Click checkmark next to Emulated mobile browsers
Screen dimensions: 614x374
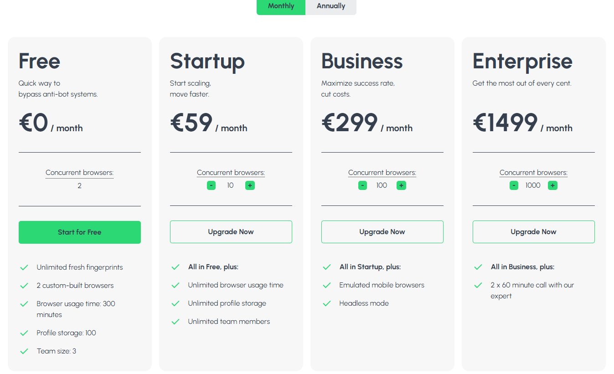pos(327,285)
